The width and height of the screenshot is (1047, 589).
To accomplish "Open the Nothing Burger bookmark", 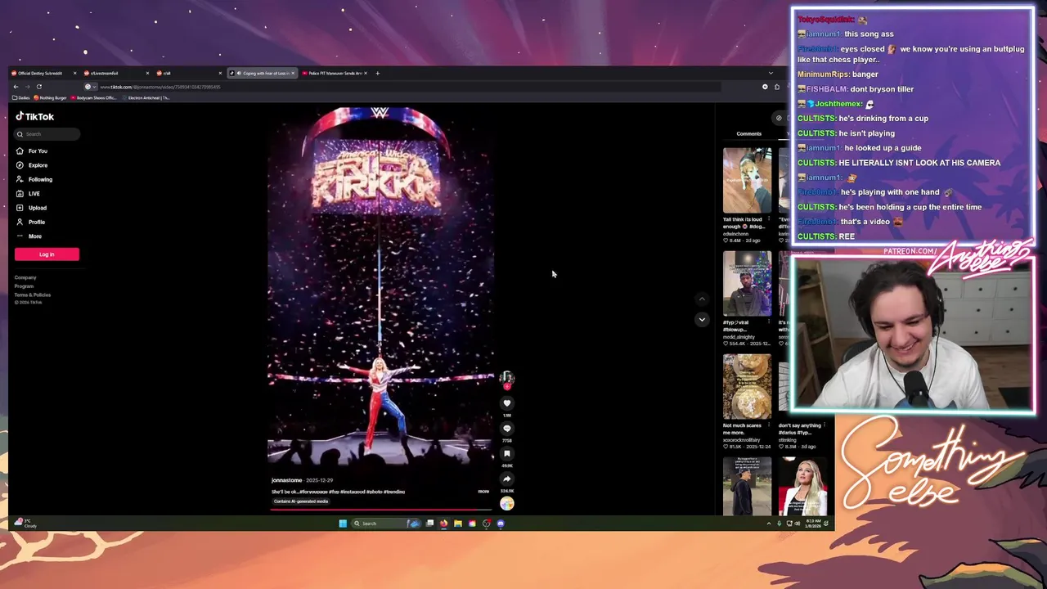I will (x=50, y=98).
